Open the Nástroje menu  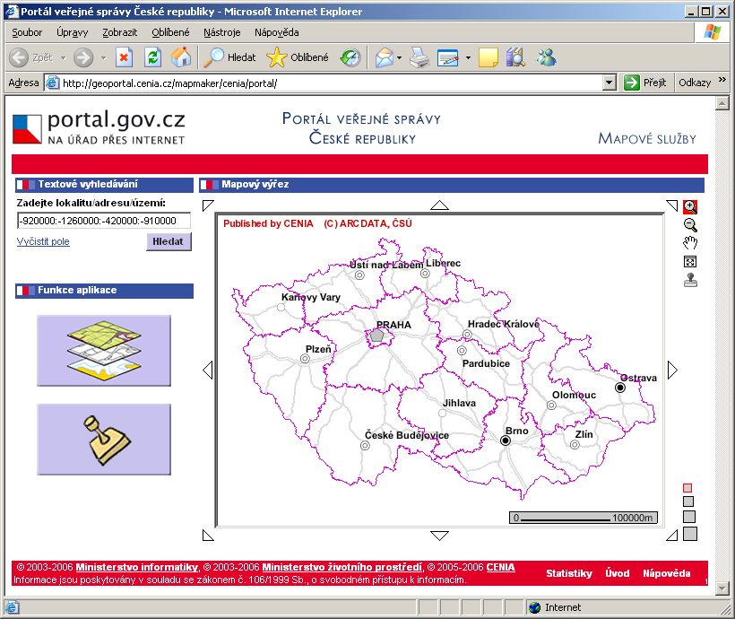tap(222, 32)
